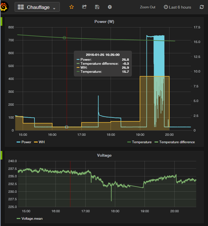Open the Grafana logo menu
Viewport: 208px width, 226px height.
4,7
